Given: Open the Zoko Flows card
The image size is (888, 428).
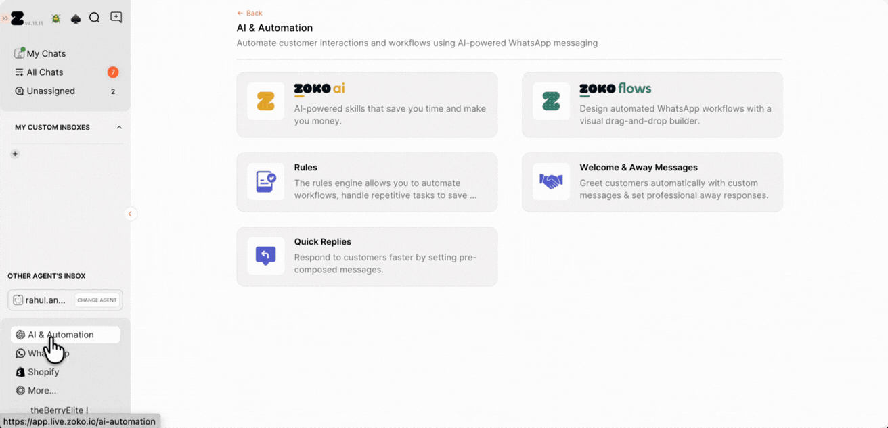Looking at the screenshot, I should click(x=652, y=105).
